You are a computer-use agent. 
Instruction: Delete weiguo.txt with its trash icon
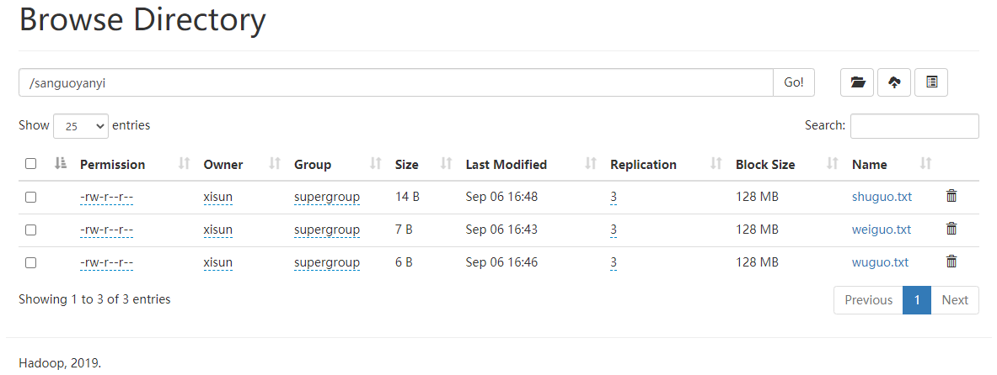(951, 229)
